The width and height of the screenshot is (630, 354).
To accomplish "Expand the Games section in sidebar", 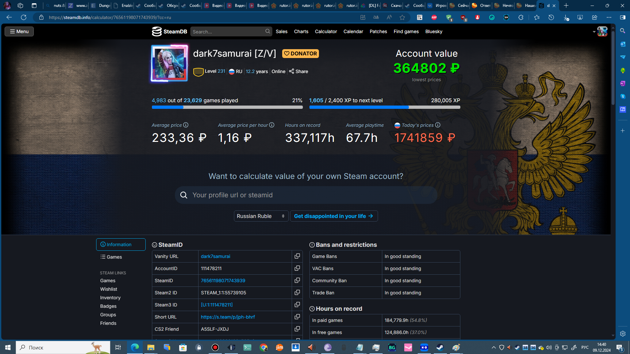I will 114,257.
